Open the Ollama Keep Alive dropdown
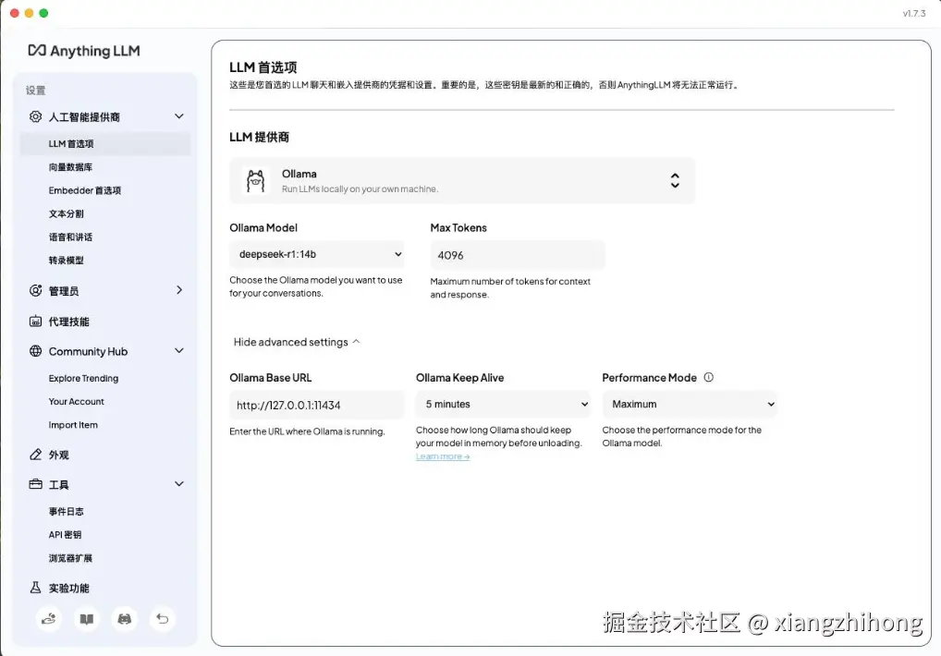Viewport: 941px width, 656px height. point(503,404)
